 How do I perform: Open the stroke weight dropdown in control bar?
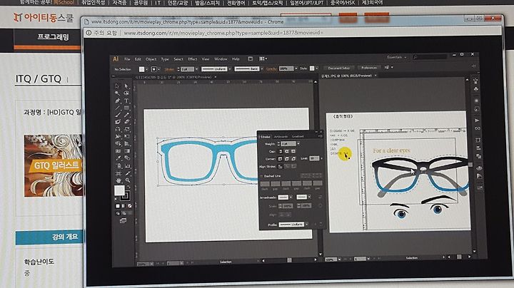coord(197,69)
